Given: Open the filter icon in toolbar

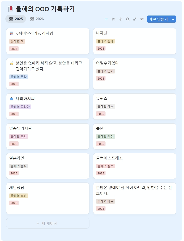Looking at the screenshot, I should (106, 19).
